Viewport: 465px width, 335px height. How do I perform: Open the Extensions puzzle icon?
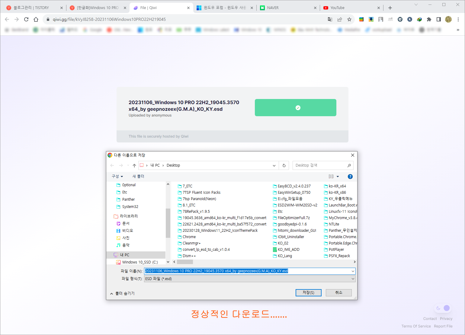coord(429,19)
